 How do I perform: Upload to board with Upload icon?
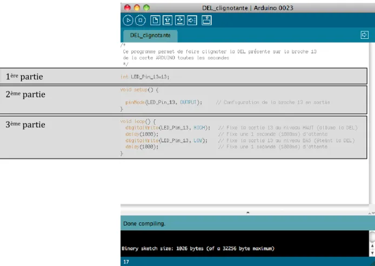coord(192,21)
